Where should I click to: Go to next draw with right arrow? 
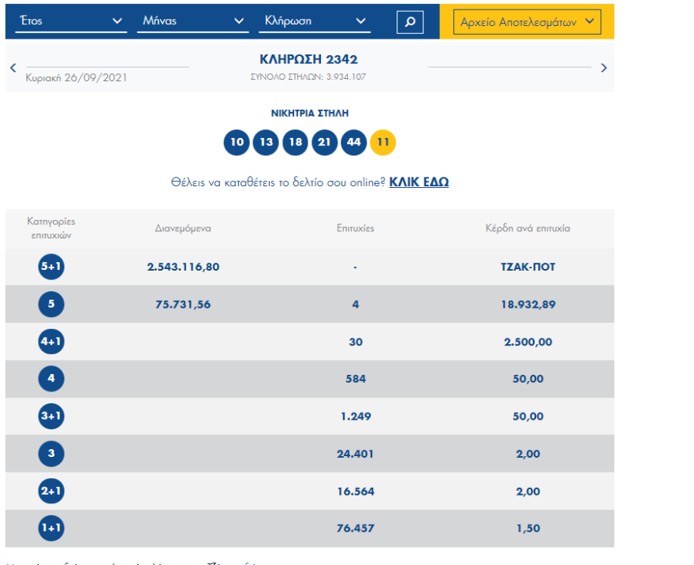(604, 68)
